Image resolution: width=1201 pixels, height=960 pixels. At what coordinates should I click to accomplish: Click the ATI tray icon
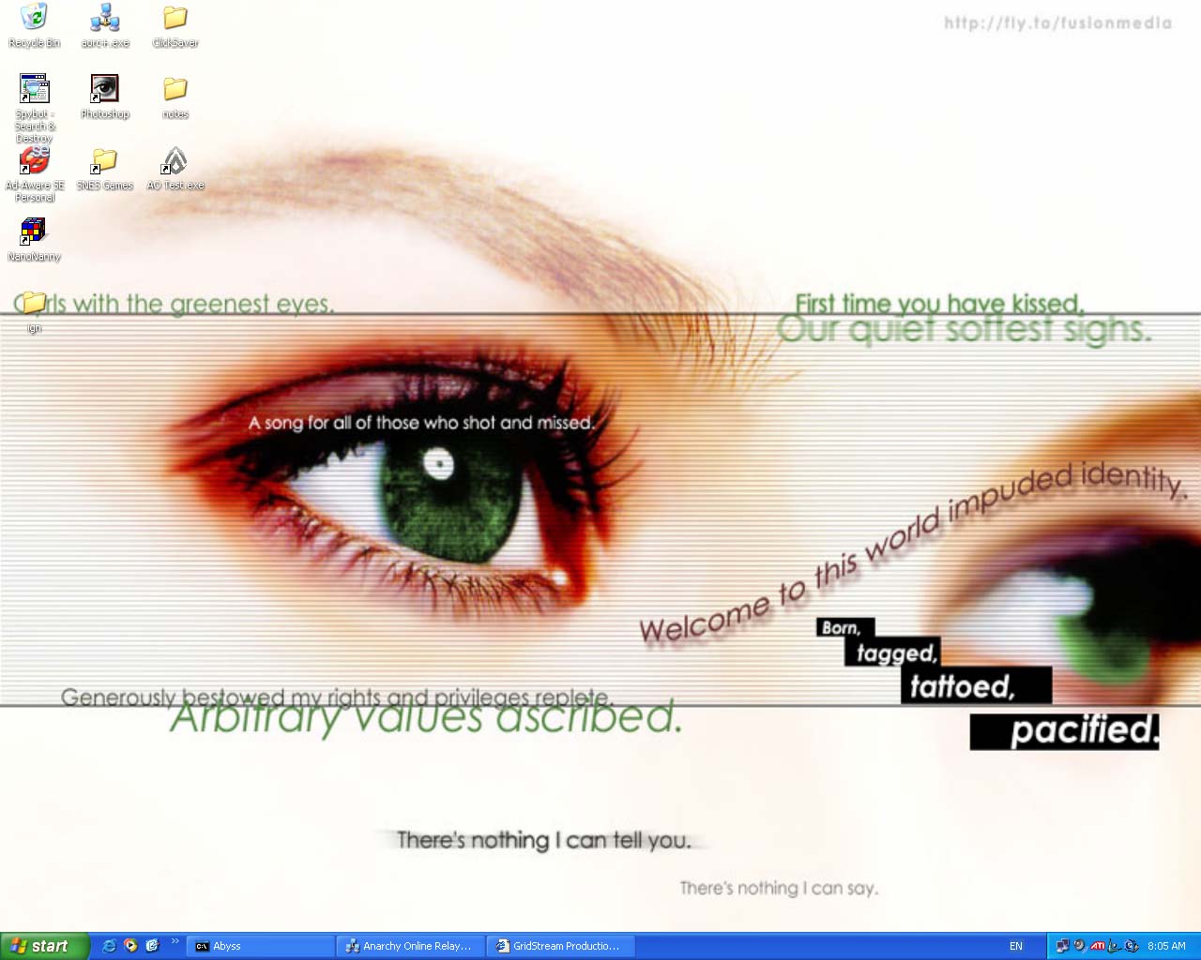point(1097,946)
